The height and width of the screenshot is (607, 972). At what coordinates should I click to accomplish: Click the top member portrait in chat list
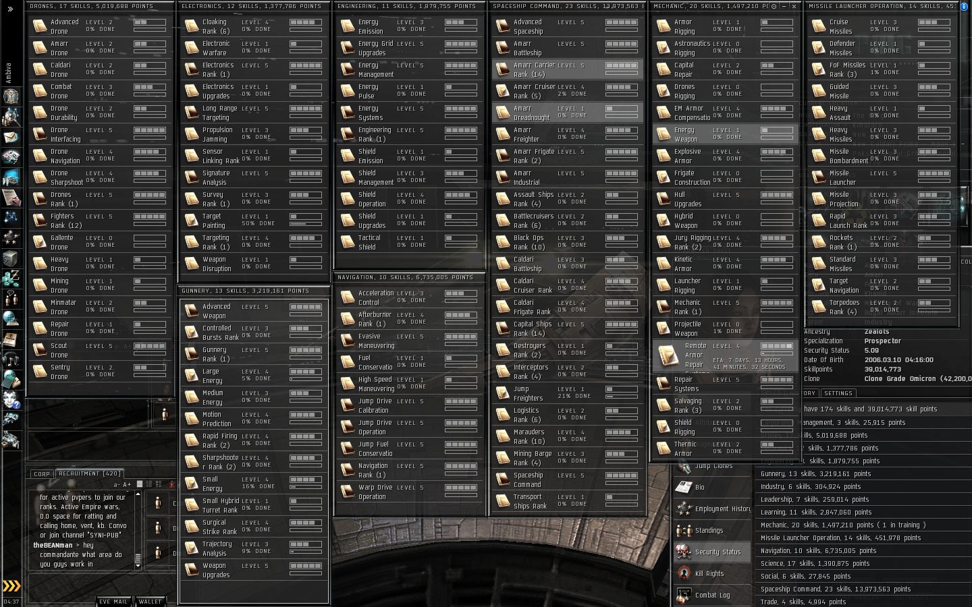158,503
